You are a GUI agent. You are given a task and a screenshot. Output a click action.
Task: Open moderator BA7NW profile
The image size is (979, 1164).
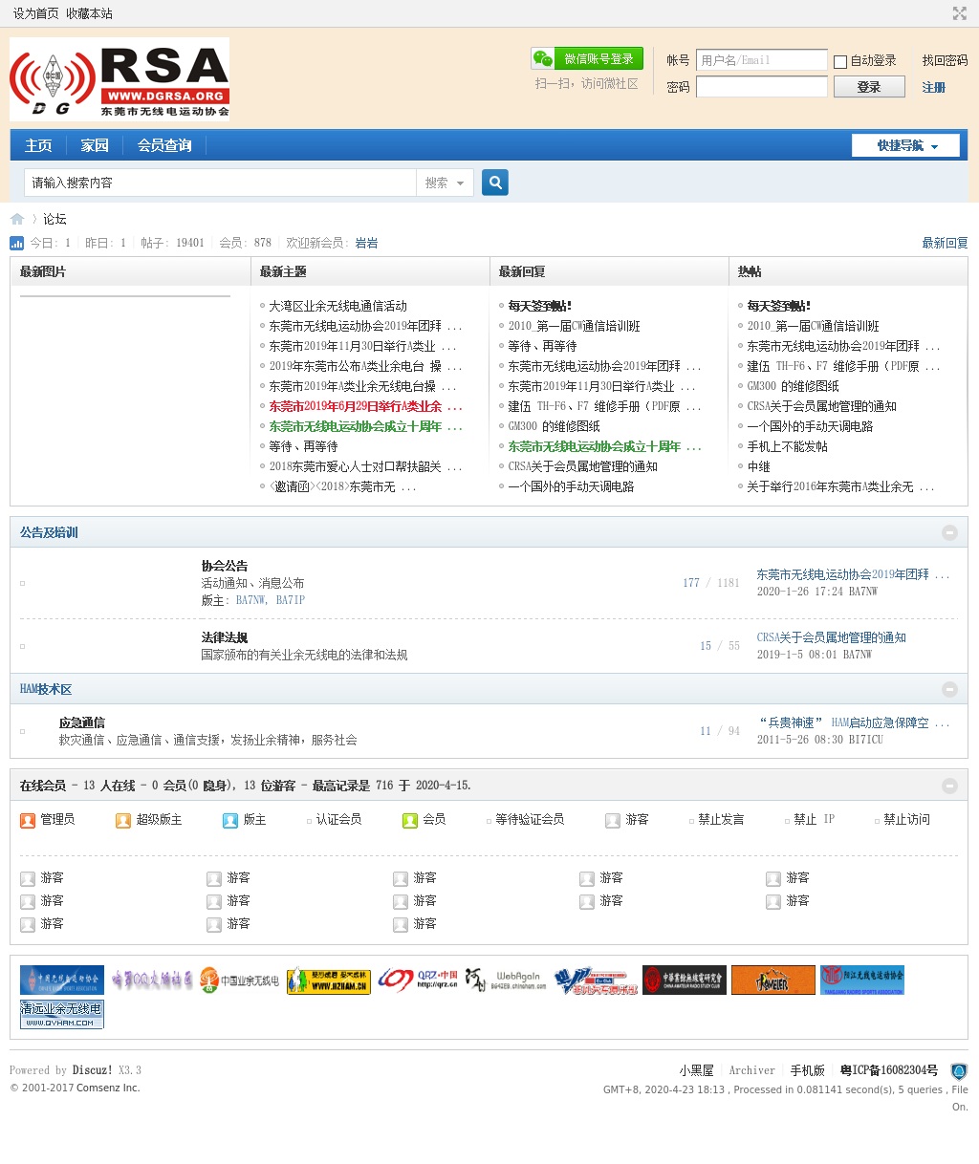coord(250,600)
